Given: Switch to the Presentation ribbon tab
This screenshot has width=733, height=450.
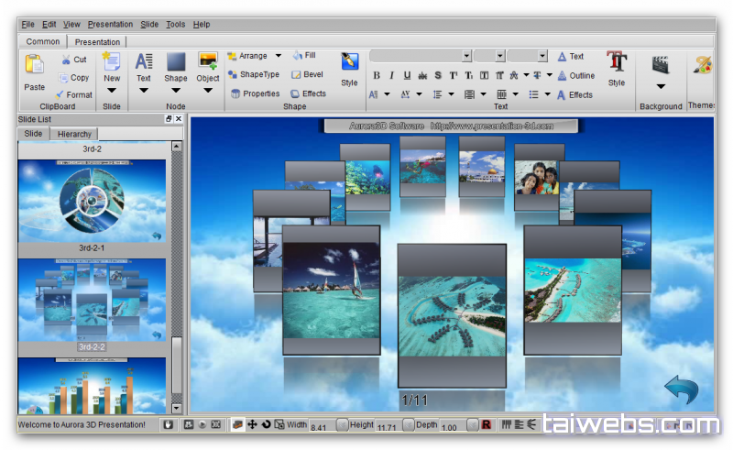Looking at the screenshot, I should tap(97, 42).
